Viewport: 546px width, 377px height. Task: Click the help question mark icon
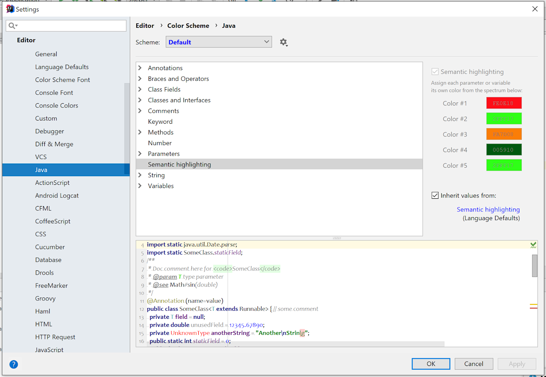14,364
